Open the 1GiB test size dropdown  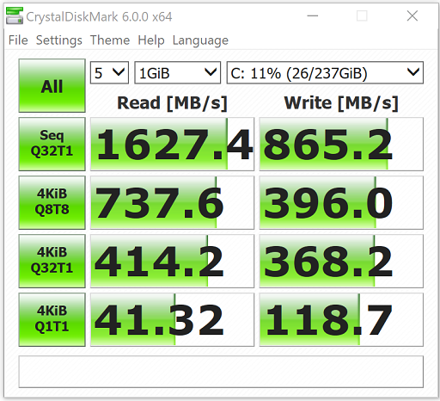point(178,72)
